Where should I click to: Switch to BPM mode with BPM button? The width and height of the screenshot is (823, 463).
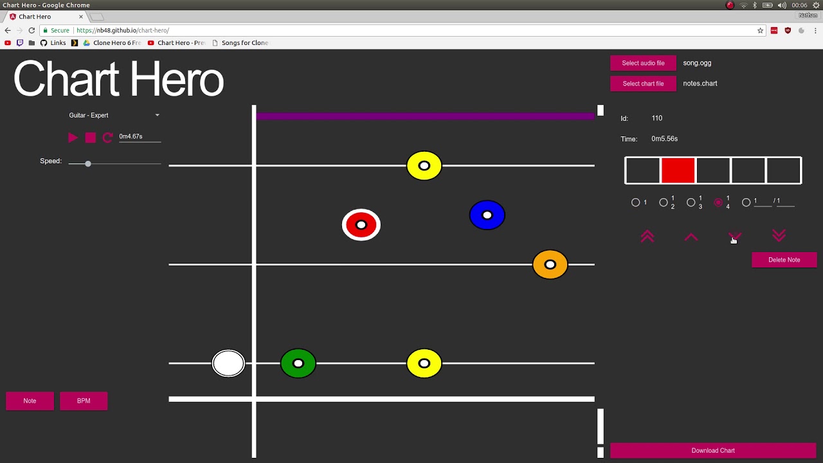84,401
